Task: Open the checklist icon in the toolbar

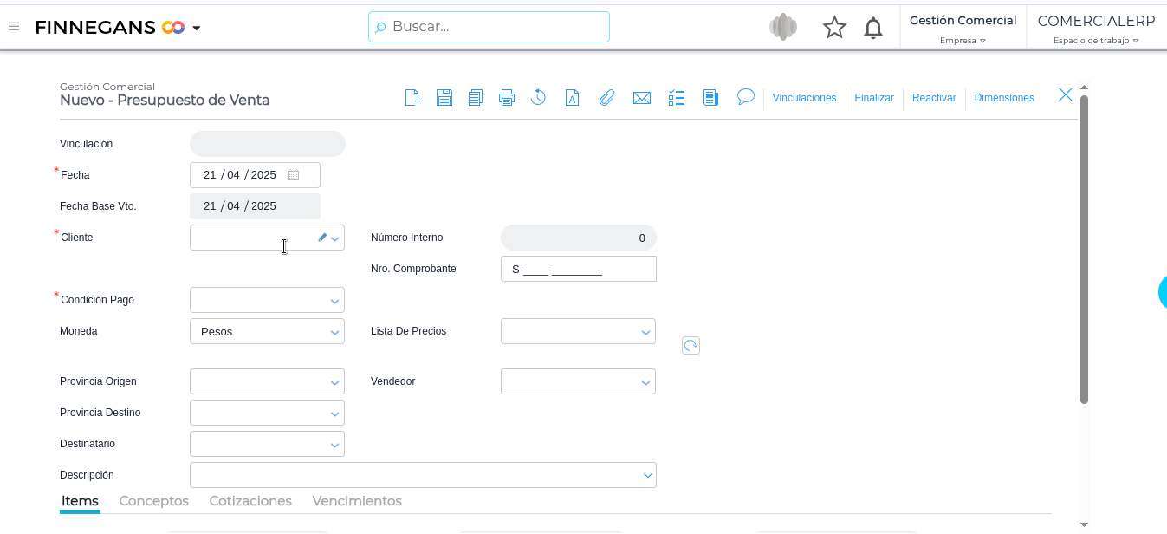Action: pyautogui.click(x=677, y=98)
